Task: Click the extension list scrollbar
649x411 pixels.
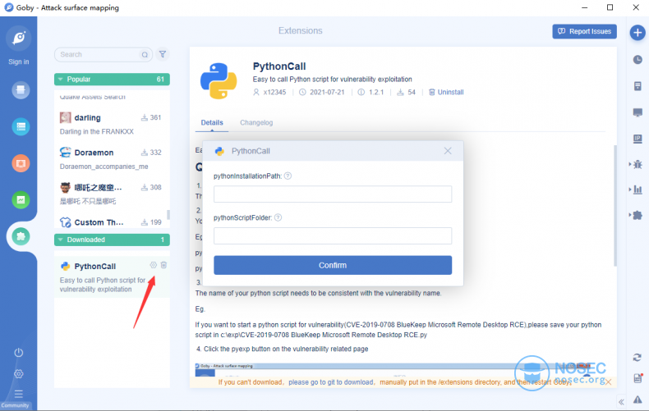Action: pyautogui.click(x=168, y=215)
